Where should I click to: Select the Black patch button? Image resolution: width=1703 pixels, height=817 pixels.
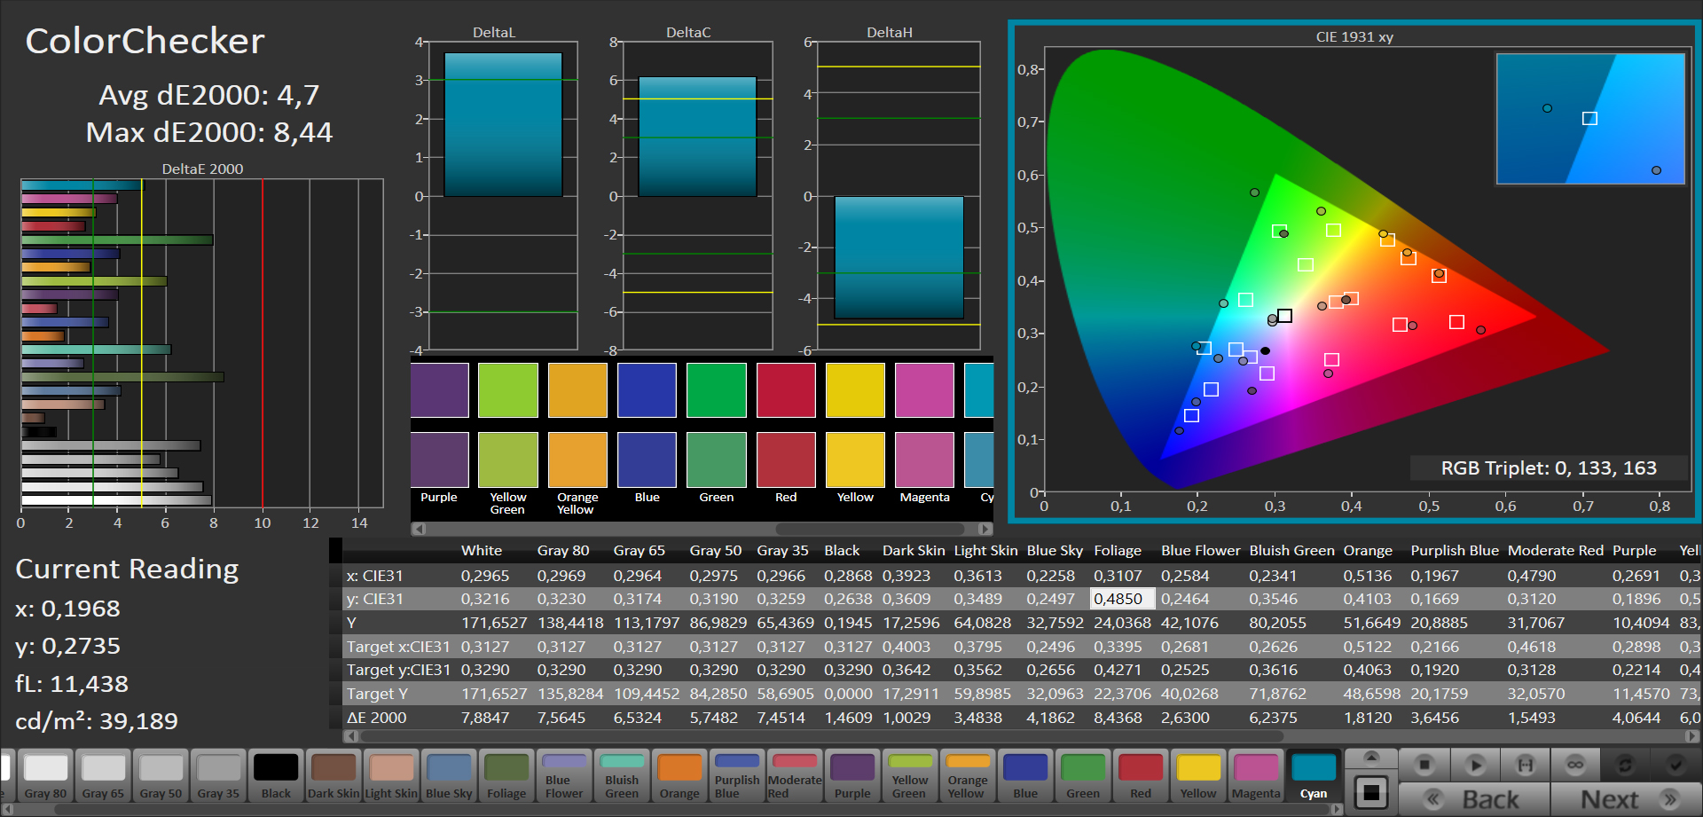pyautogui.click(x=276, y=776)
